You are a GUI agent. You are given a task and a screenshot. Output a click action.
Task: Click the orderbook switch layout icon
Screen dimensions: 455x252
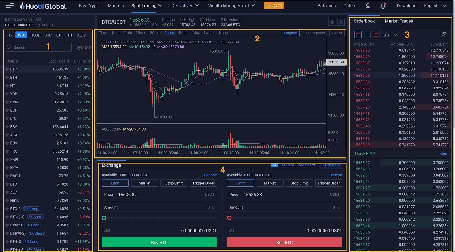tap(445, 35)
